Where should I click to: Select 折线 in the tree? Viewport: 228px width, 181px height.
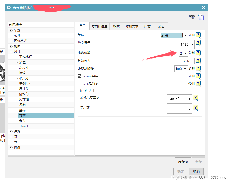pos(22,73)
